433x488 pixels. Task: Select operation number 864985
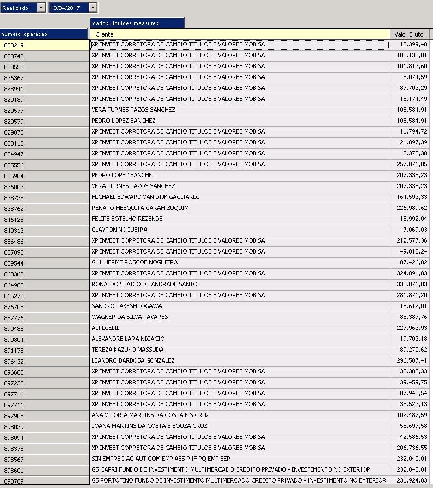(x=45, y=285)
